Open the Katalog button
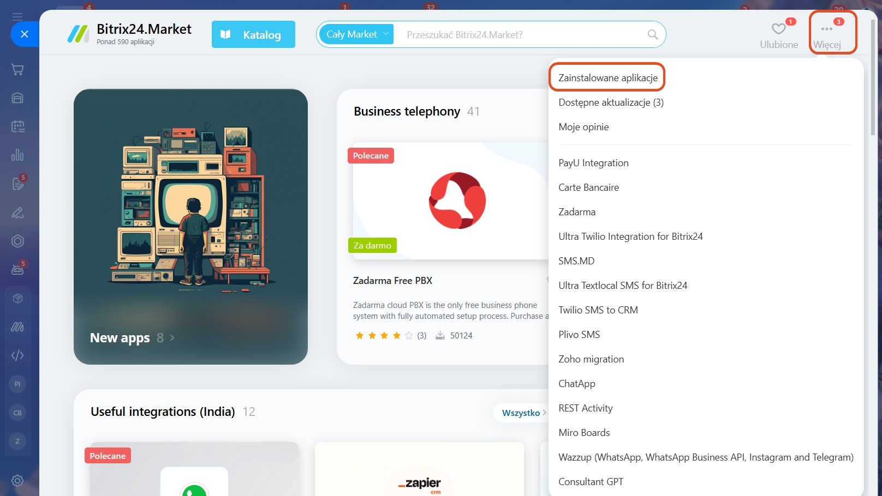Viewport: 882px width, 496px height. [253, 34]
